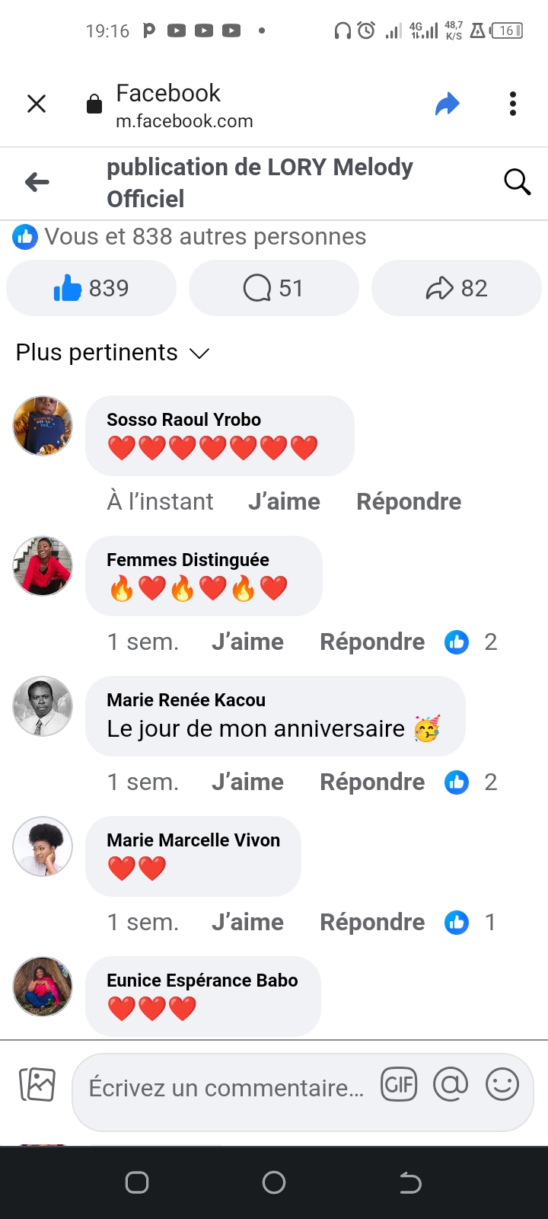Reply to Femmes Distinguée's comment

(x=372, y=641)
